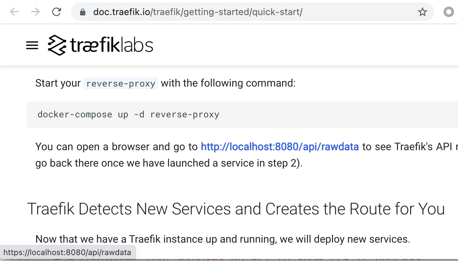458x261 pixels.
Task: Open the browser profile avatar icon
Action: tap(448, 12)
